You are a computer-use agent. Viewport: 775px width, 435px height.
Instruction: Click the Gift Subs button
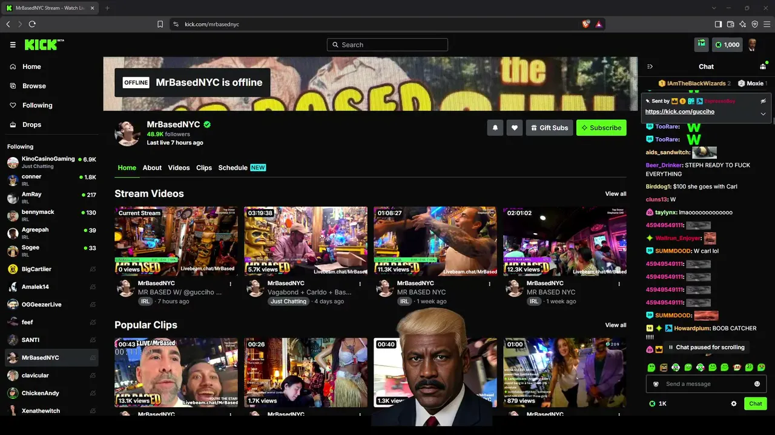tap(549, 127)
